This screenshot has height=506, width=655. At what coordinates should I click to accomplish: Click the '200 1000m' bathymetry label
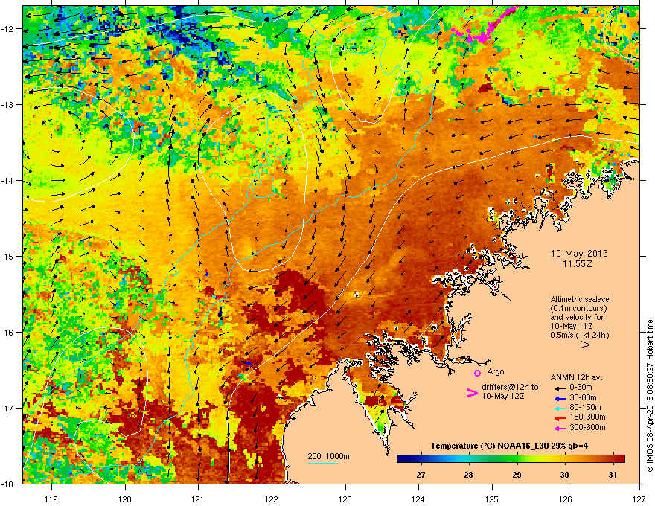tap(328, 456)
